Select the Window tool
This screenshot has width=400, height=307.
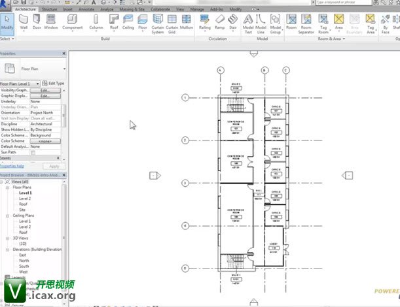pyautogui.click(x=51, y=22)
